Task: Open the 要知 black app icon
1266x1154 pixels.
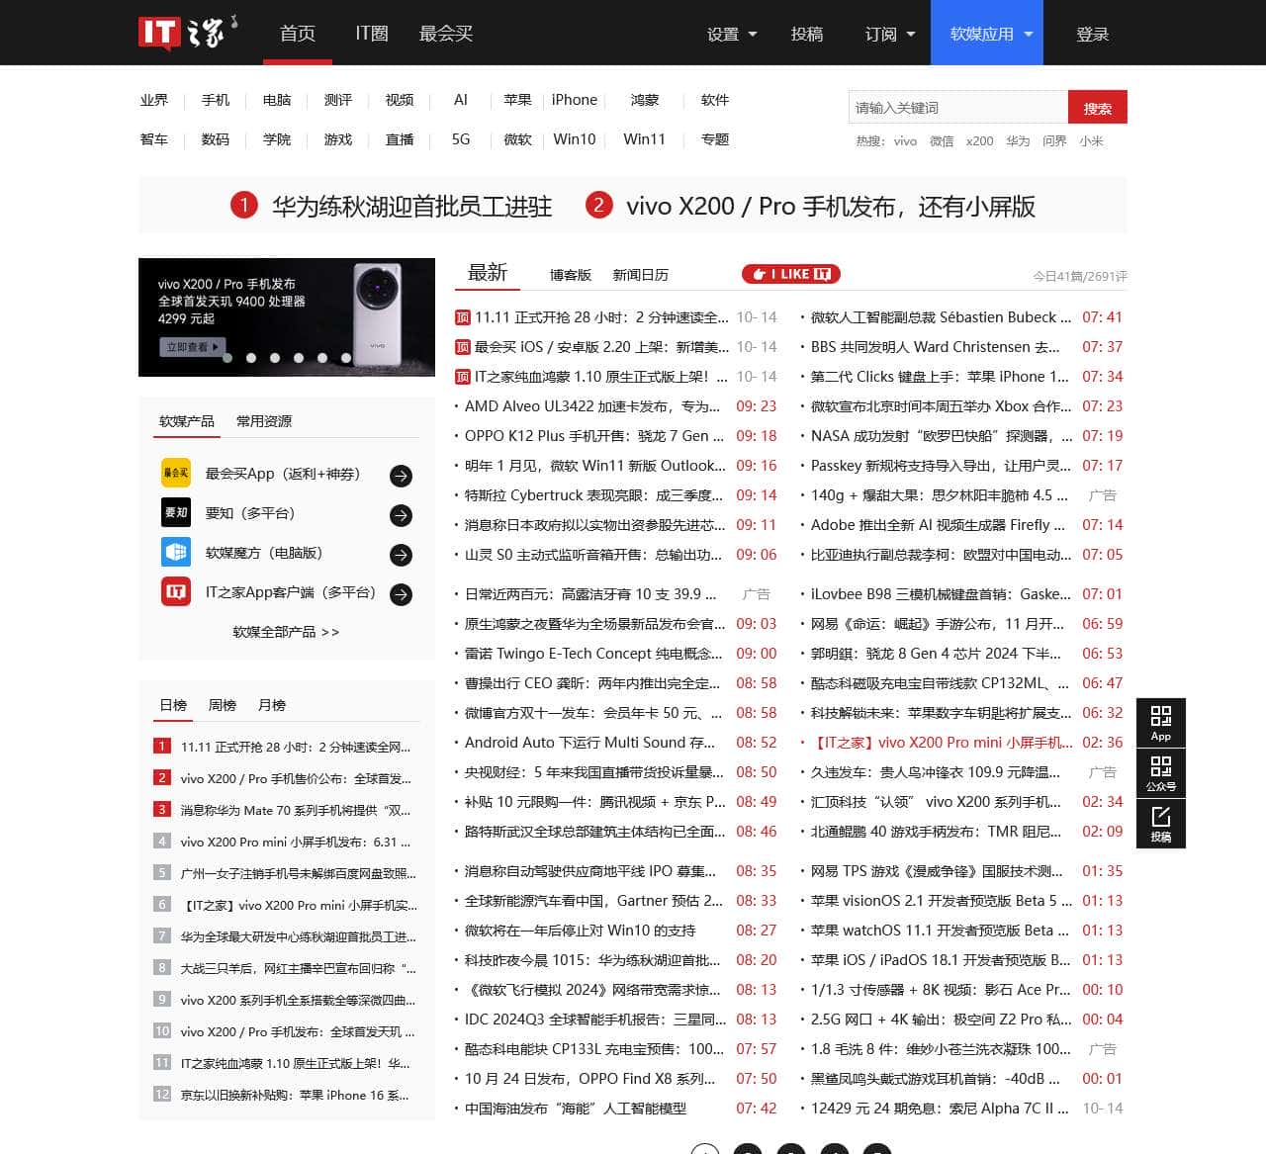Action: click(176, 512)
